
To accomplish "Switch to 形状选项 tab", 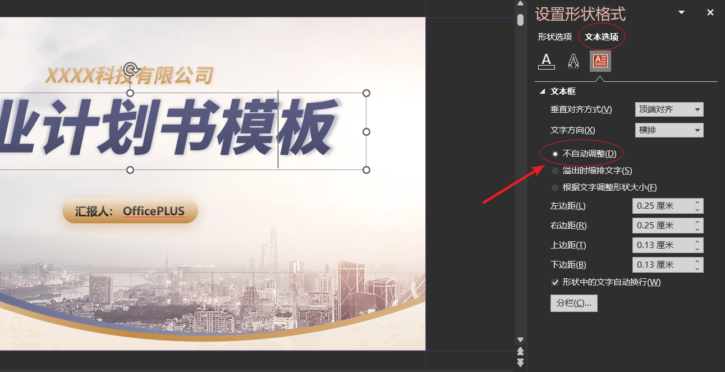I will pyautogui.click(x=554, y=37).
